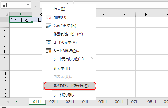Select row 13 header
Screen dimensions: 168x108
pos(4,84)
